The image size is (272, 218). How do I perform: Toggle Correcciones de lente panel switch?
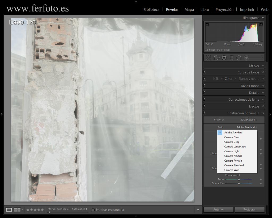[x=205, y=99]
